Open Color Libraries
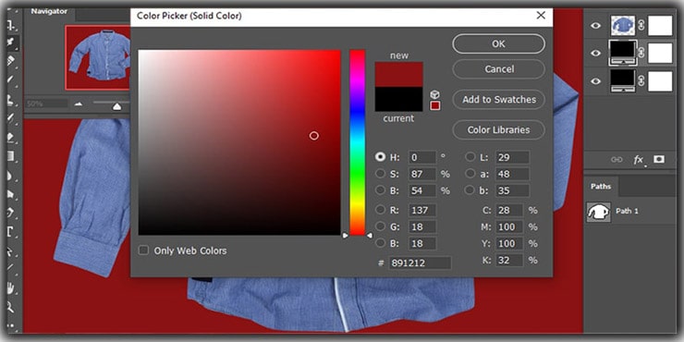 pos(498,130)
